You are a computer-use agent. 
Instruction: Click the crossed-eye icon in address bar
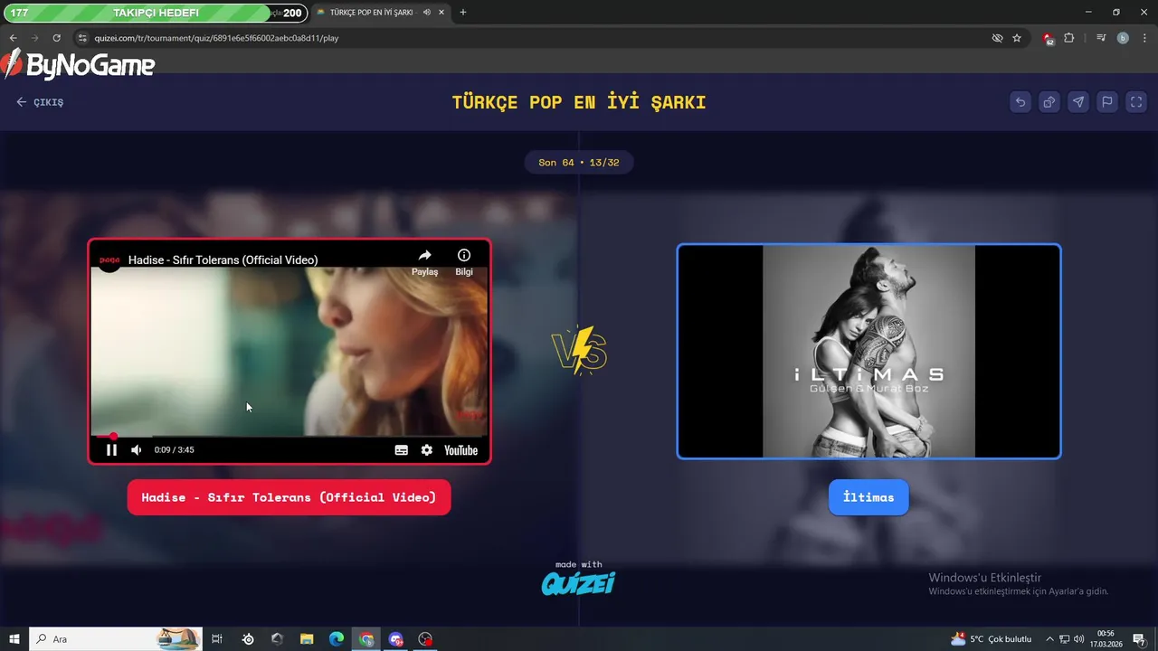[997, 38]
